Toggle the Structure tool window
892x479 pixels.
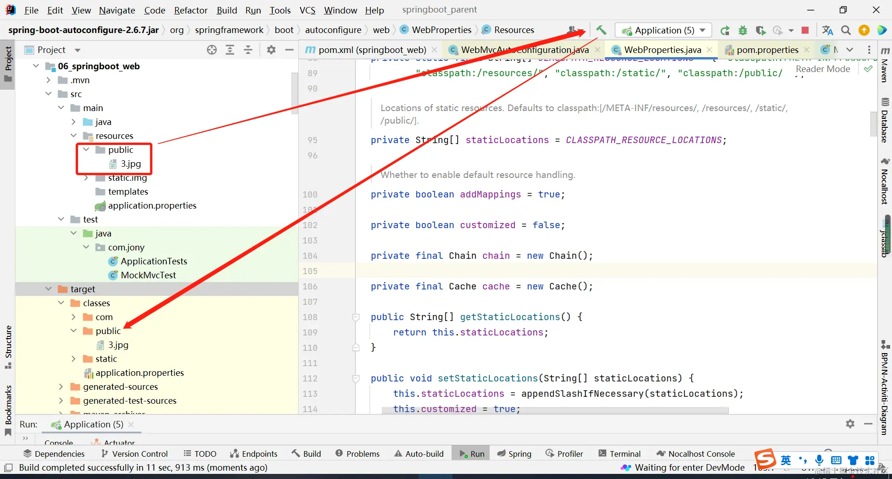pyautogui.click(x=8, y=347)
